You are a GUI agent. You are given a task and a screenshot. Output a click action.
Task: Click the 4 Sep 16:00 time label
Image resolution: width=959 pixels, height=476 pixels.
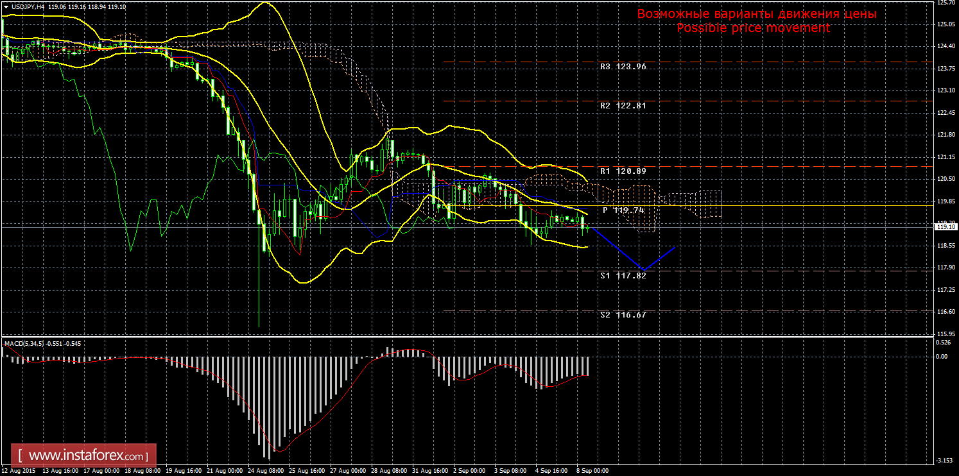coord(551,471)
